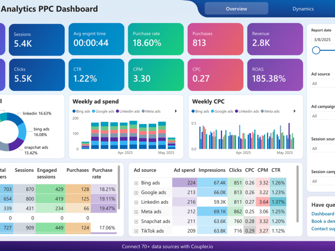The width and height of the screenshot is (335, 251).
Task: Show next legend items in Weekly CPC
Action: (295, 111)
